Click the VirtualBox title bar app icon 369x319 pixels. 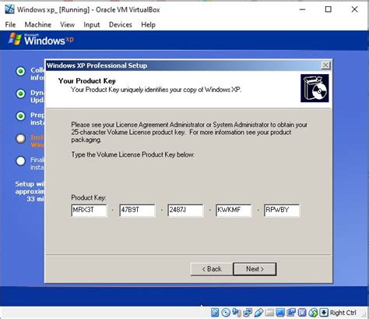tap(10, 9)
